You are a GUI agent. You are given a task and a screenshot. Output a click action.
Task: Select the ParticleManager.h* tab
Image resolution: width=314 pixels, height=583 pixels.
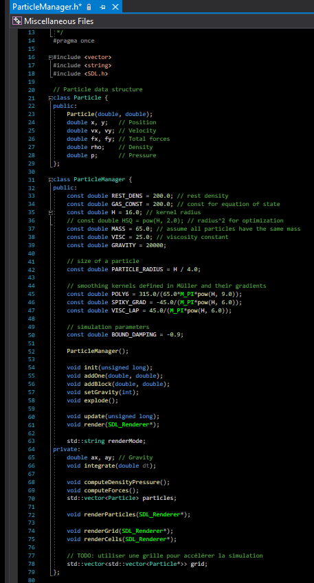pos(47,7)
